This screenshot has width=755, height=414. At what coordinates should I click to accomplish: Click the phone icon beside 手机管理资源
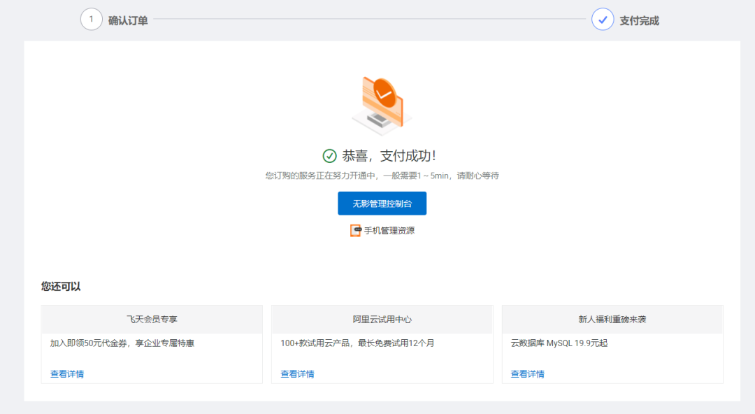[x=355, y=231]
